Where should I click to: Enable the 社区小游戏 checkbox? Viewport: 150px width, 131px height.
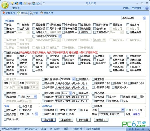coord(5,53)
